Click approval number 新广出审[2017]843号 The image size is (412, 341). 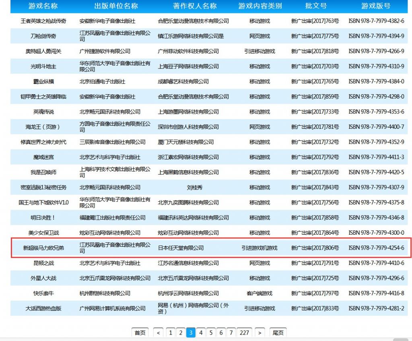pos(315,188)
